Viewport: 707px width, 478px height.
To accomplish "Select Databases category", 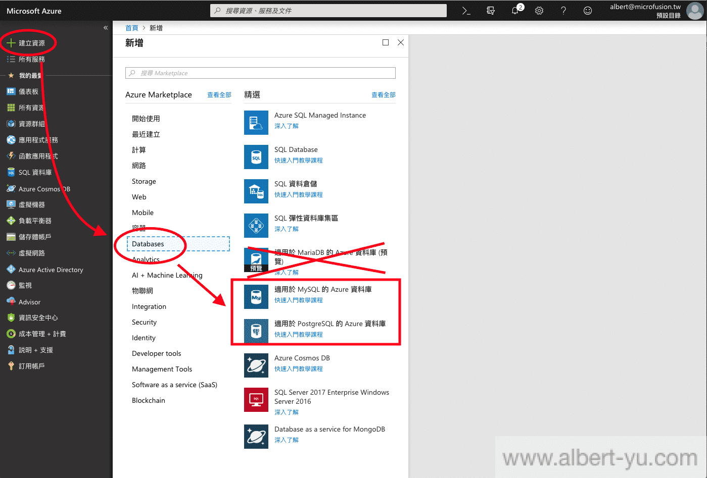I will (178, 244).
